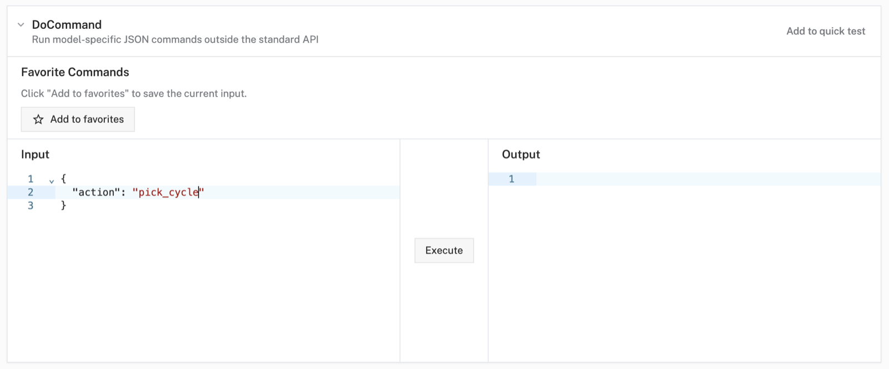Click the "action" key in the Input editor

pyautogui.click(x=97, y=192)
